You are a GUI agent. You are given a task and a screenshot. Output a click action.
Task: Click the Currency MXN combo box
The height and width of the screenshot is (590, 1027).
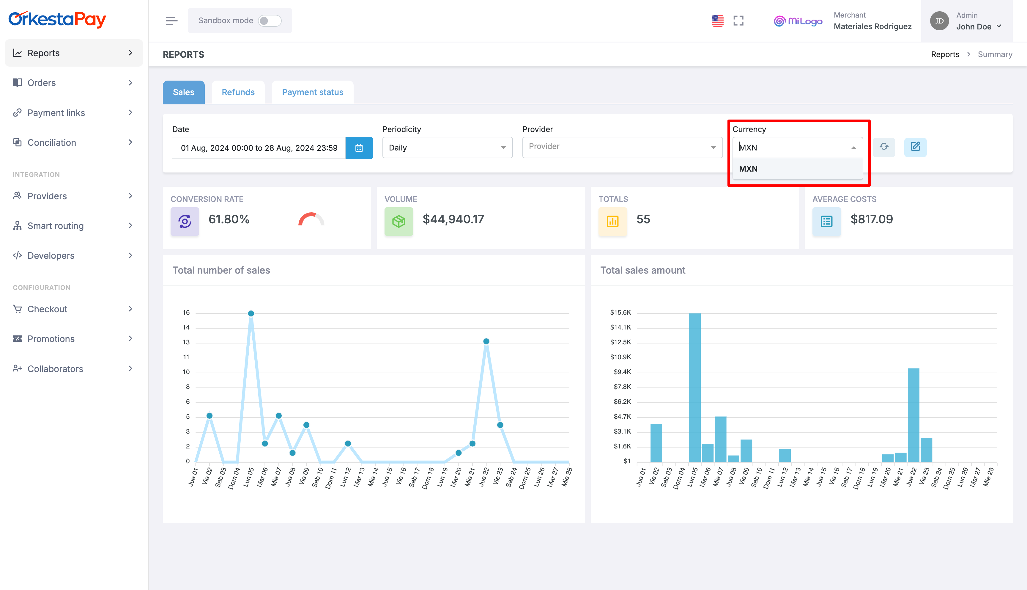tap(798, 147)
